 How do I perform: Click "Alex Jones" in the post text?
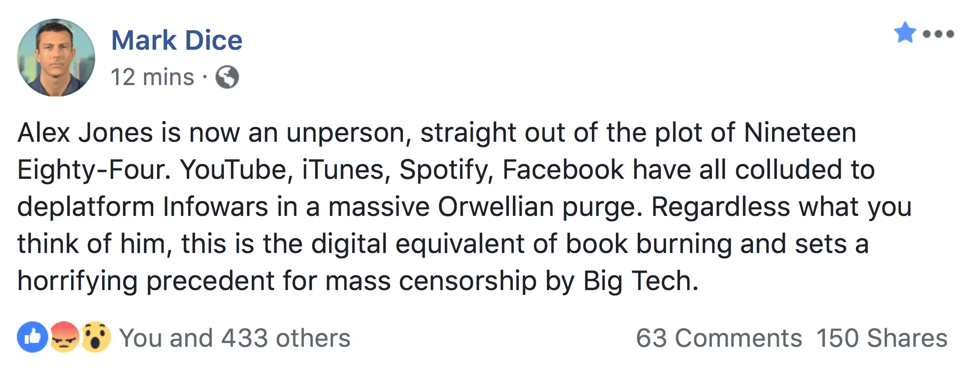click(x=85, y=133)
